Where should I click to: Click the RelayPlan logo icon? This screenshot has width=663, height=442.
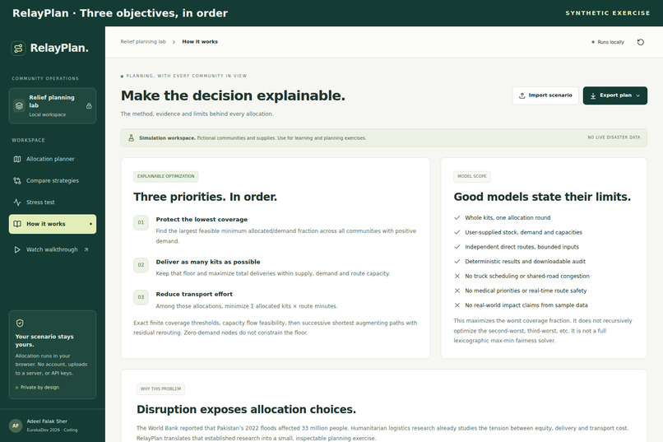pos(18,49)
